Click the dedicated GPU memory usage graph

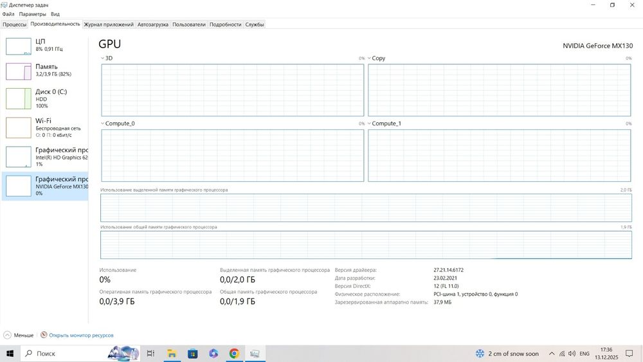[x=366, y=208]
